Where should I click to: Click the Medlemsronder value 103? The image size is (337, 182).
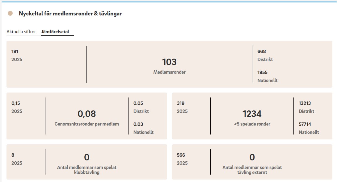[x=169, y=62]
